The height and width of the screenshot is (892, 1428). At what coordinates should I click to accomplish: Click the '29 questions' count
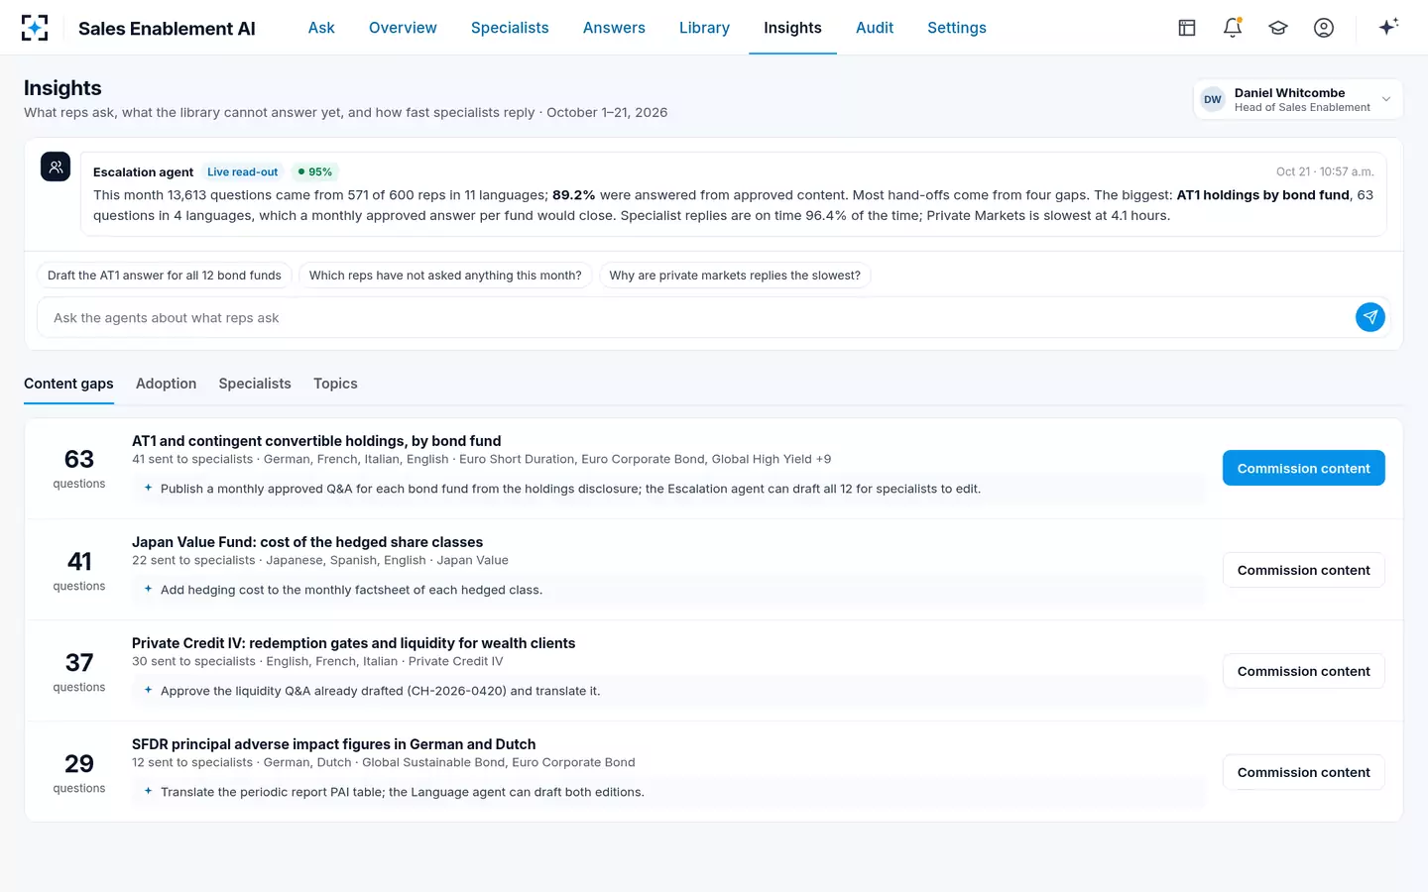tap(79, 772)
